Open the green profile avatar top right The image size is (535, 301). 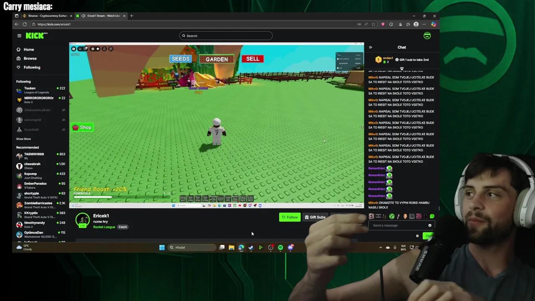[427, 36]
